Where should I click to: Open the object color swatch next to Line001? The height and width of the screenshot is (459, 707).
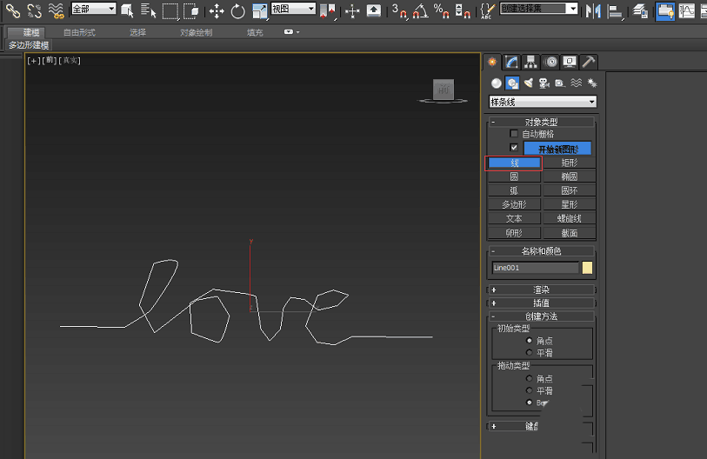click(587, 268)
